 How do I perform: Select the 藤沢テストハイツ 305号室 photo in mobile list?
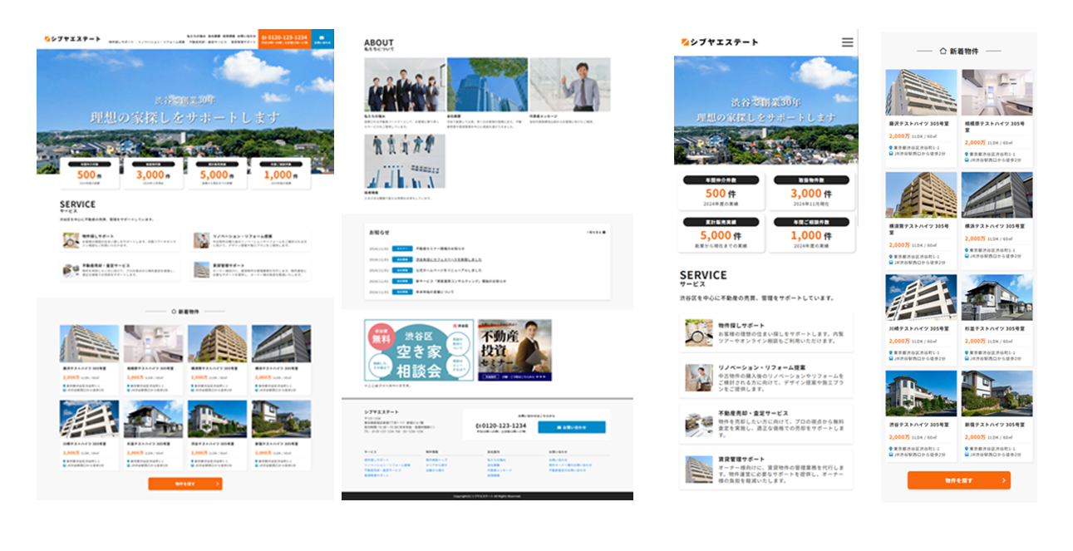pyautogui.click(x=921, y=92)
